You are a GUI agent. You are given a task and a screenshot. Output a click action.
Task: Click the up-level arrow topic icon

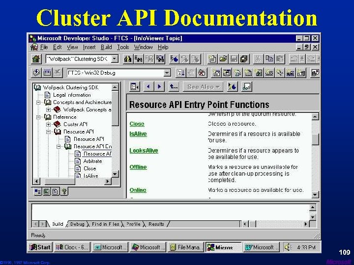tap(174, 86)
